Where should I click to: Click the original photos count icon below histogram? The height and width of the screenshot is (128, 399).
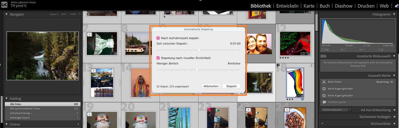click(x=323, y=49)
